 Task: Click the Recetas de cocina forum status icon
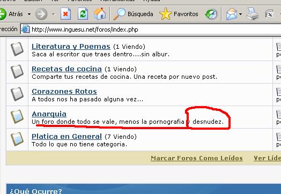pos(17,71)
